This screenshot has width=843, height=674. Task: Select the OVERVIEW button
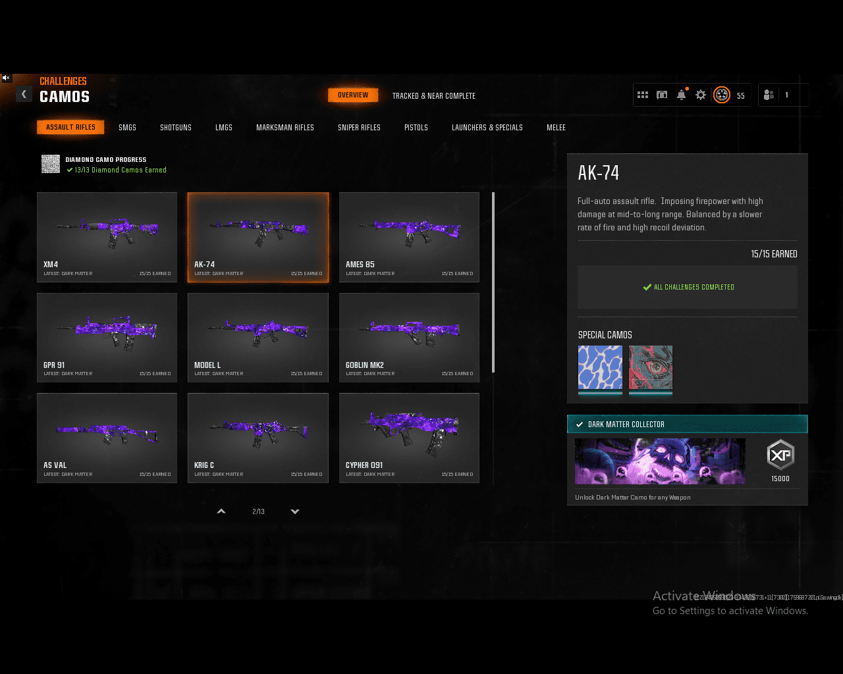[x=353, y=94]
